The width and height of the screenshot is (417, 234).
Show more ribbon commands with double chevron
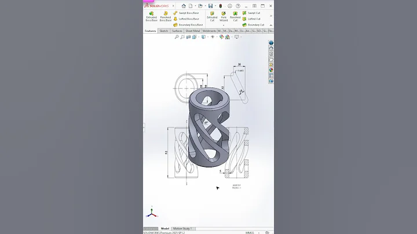pos(270,16)
